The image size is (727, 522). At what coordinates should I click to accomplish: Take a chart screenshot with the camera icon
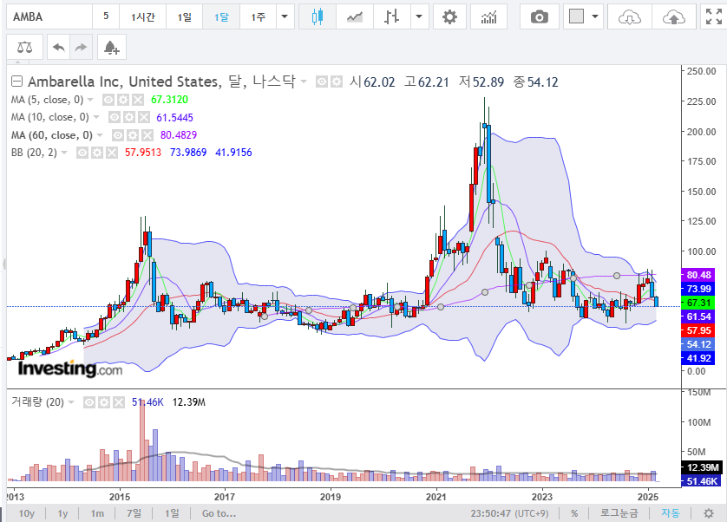[x=539, y=16]
